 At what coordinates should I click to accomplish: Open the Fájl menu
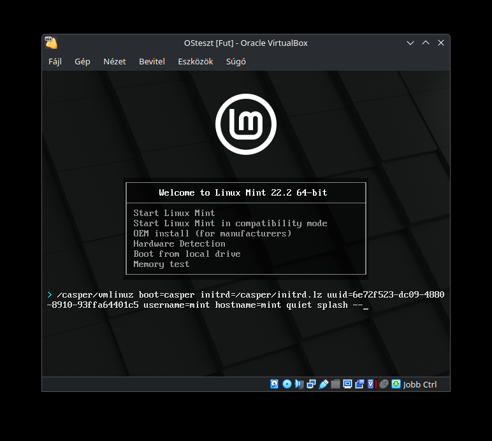55,61
